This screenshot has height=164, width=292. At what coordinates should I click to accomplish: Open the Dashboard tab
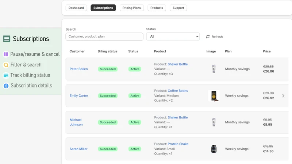point(76,8)
